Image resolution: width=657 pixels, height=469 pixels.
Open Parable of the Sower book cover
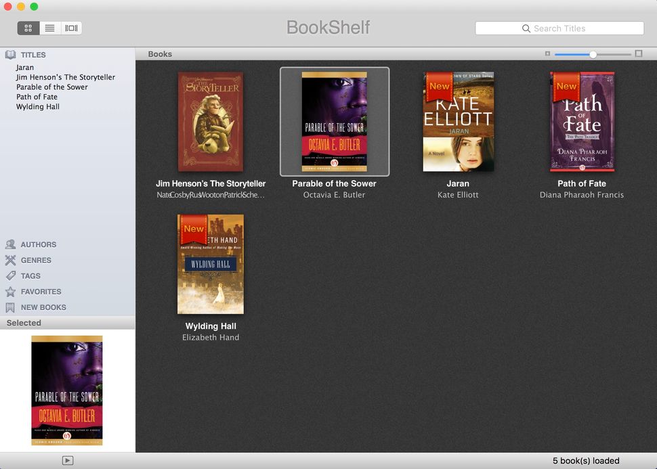tap(335, 121)
